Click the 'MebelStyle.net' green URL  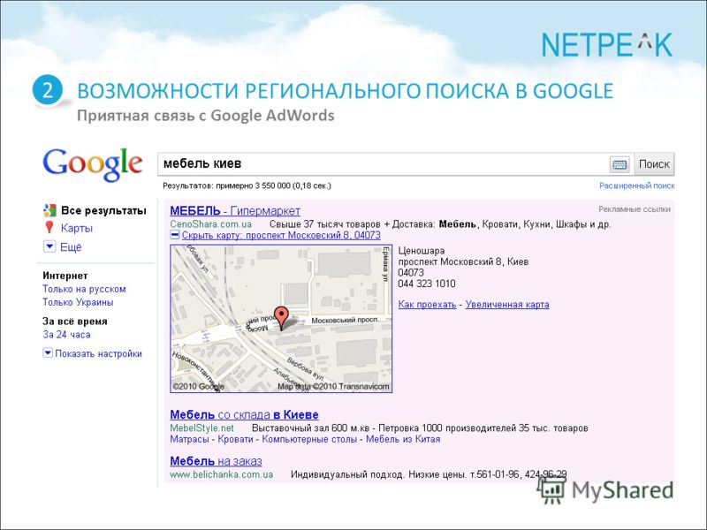pyautogui.click(x=202, y=428)
